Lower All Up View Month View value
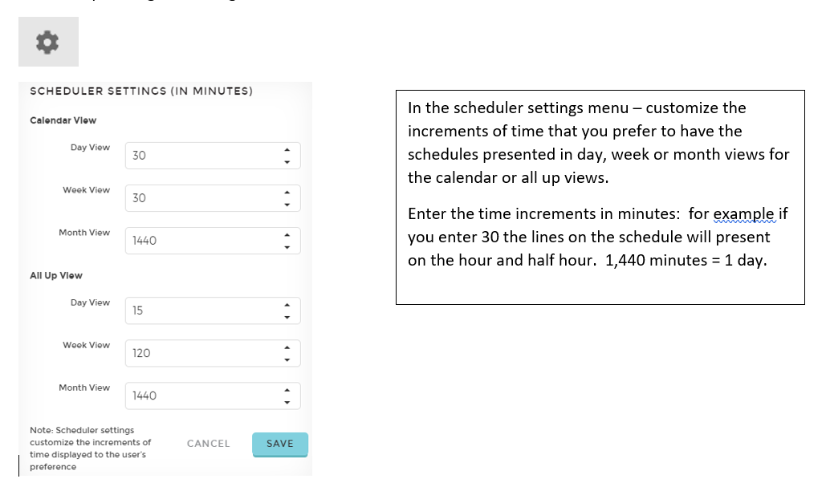The image size is (826, 491). (x=287, y=403)
